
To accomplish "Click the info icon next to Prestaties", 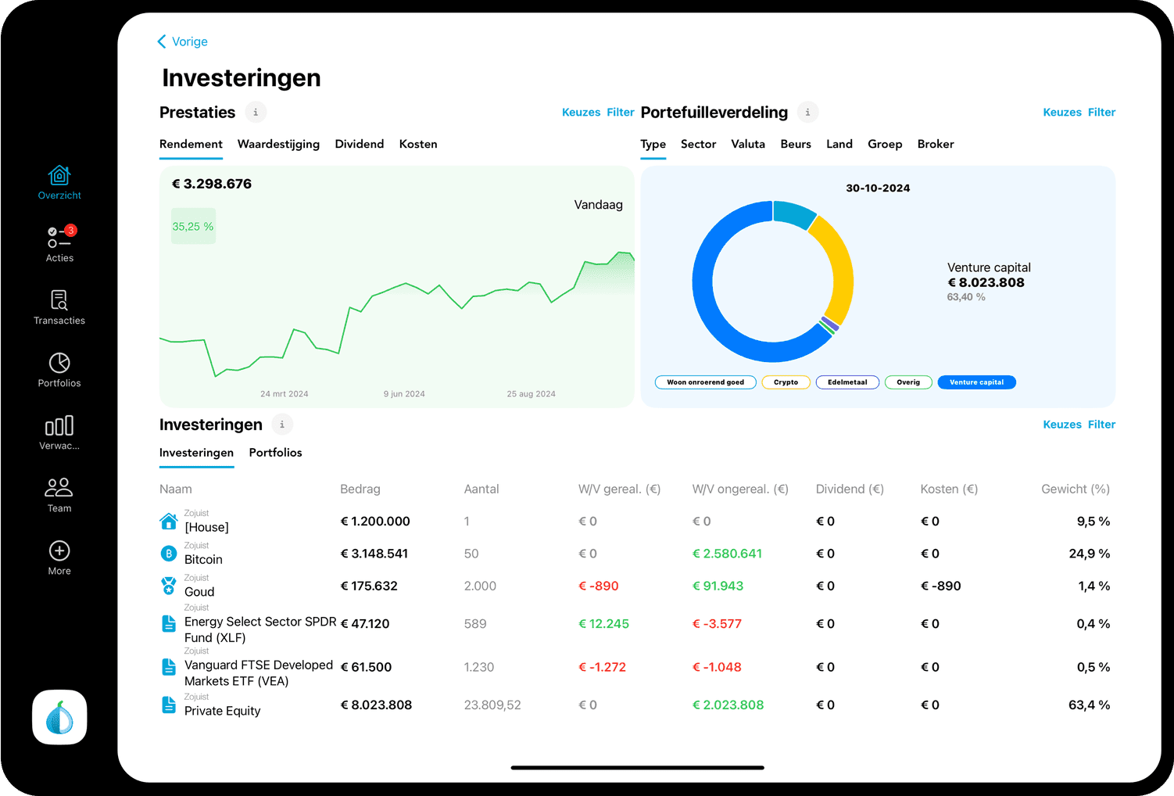I will click(x=256, y=113).
